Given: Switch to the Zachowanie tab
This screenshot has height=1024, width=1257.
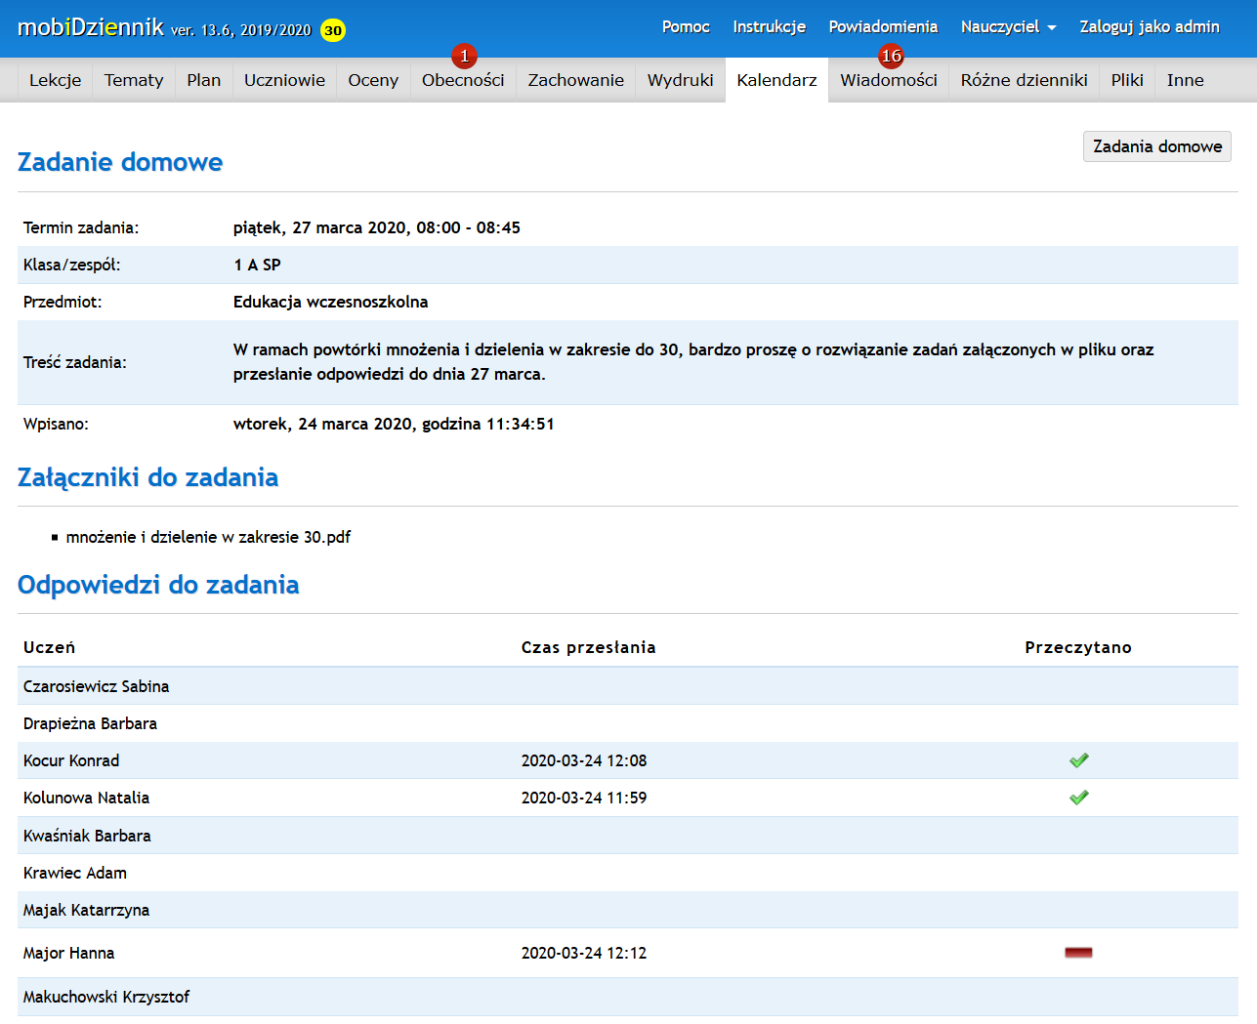Looking at the screenshot, I should click(576, 80).
